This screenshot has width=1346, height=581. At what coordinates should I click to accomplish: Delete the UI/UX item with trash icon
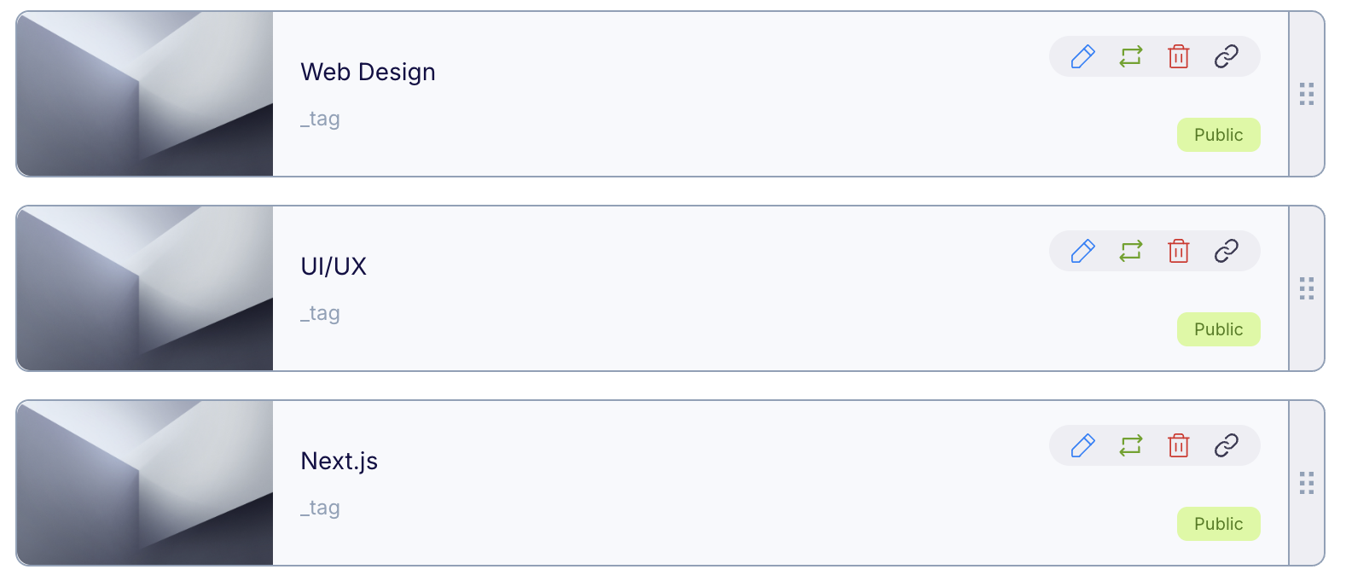click(x=1179, y=251)
